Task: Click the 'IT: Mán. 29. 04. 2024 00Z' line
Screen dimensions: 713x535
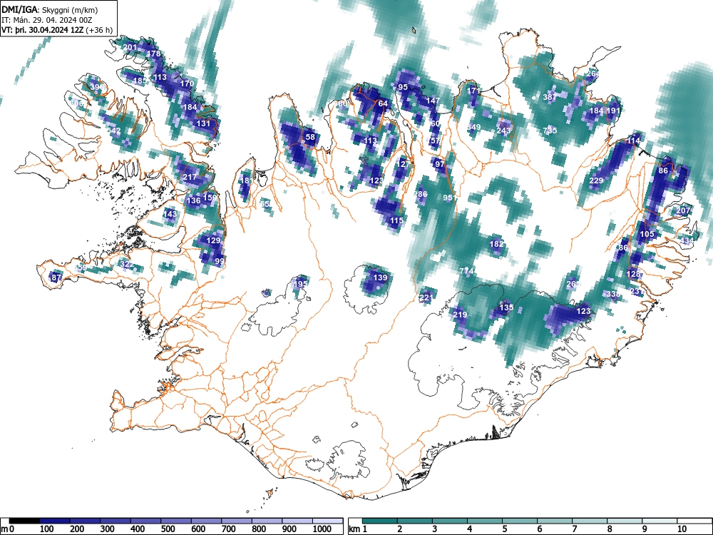Action: tap(47, 19)
